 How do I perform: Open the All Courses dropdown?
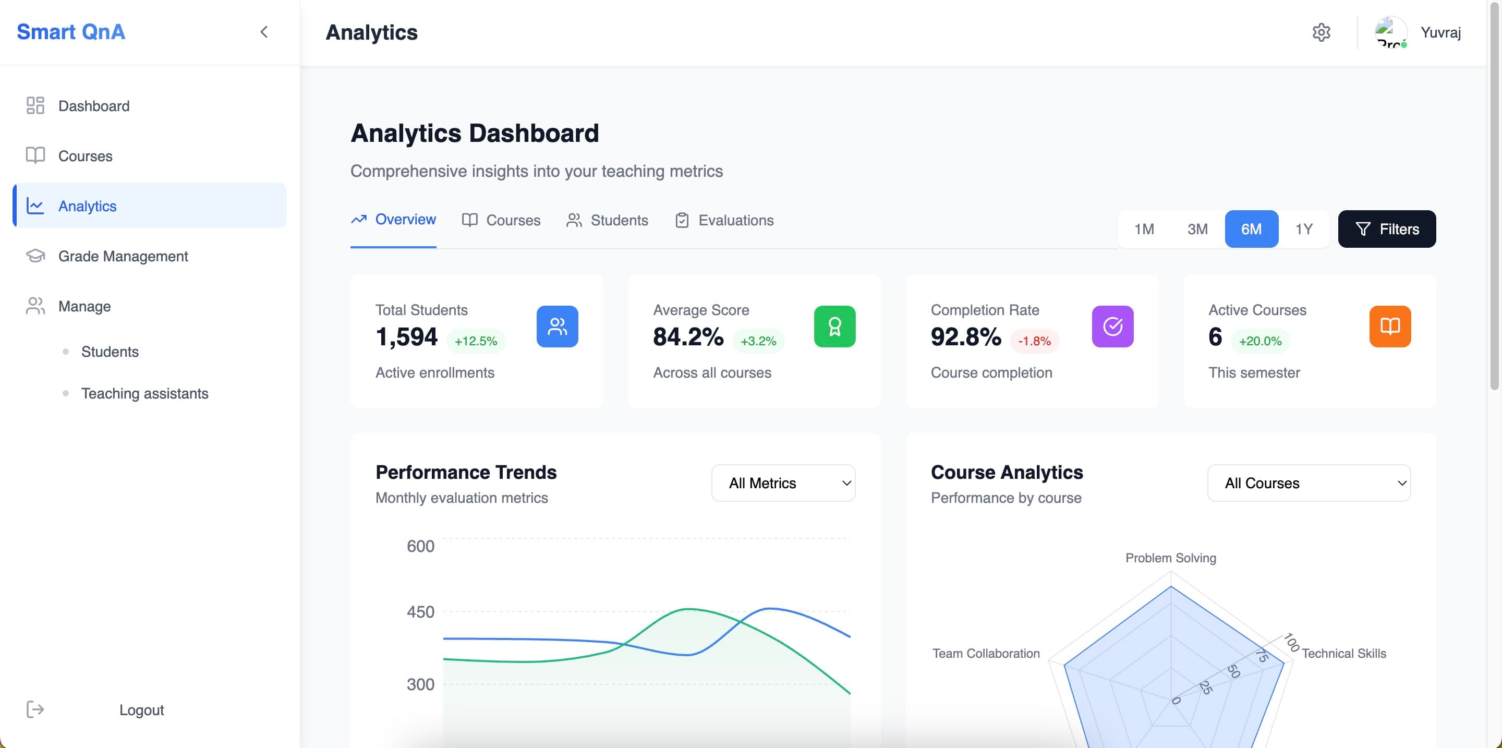(x=1309, y=482)
